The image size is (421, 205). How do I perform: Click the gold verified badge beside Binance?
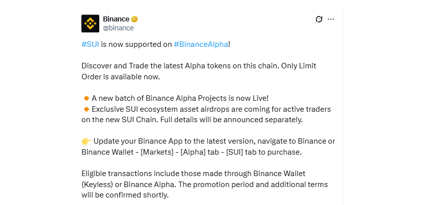(x=135, y=19)
